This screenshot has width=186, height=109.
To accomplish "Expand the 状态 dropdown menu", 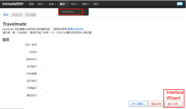I will pos(41,4).
